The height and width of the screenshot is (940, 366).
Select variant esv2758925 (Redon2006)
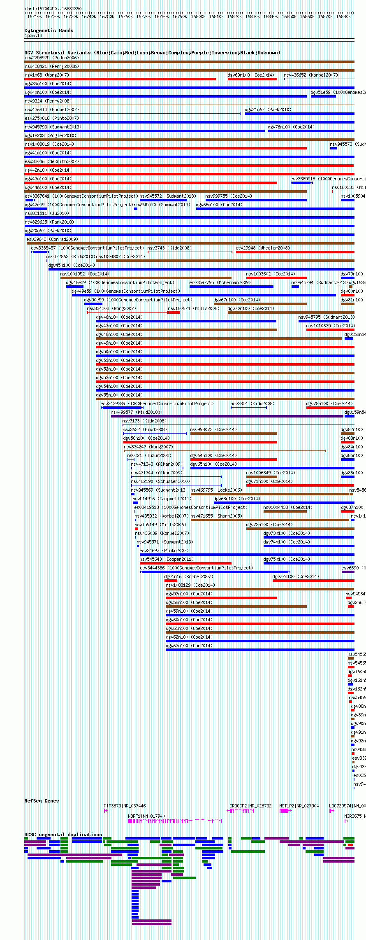(51, 58)
